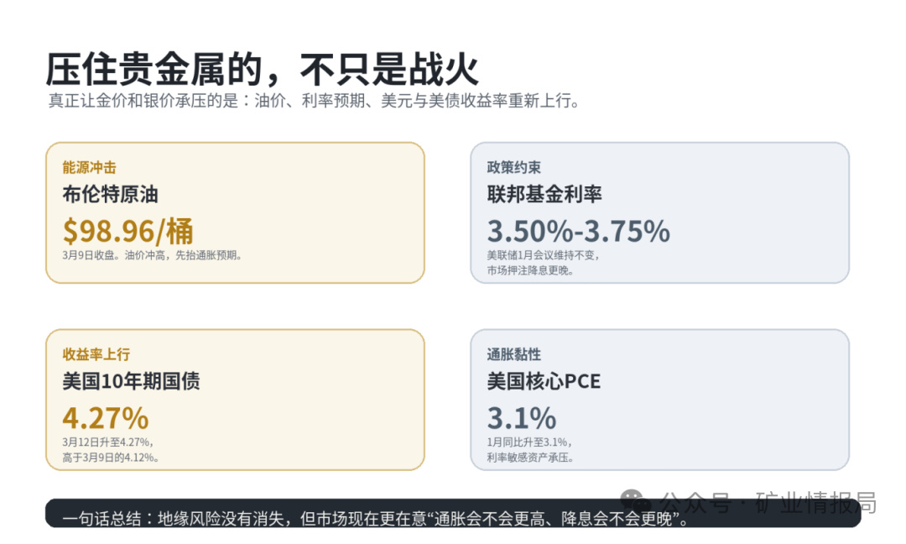Viewport: 906px width, 544px height.
Task: Select the 能源冲击 category label
Action: (90, 168)
